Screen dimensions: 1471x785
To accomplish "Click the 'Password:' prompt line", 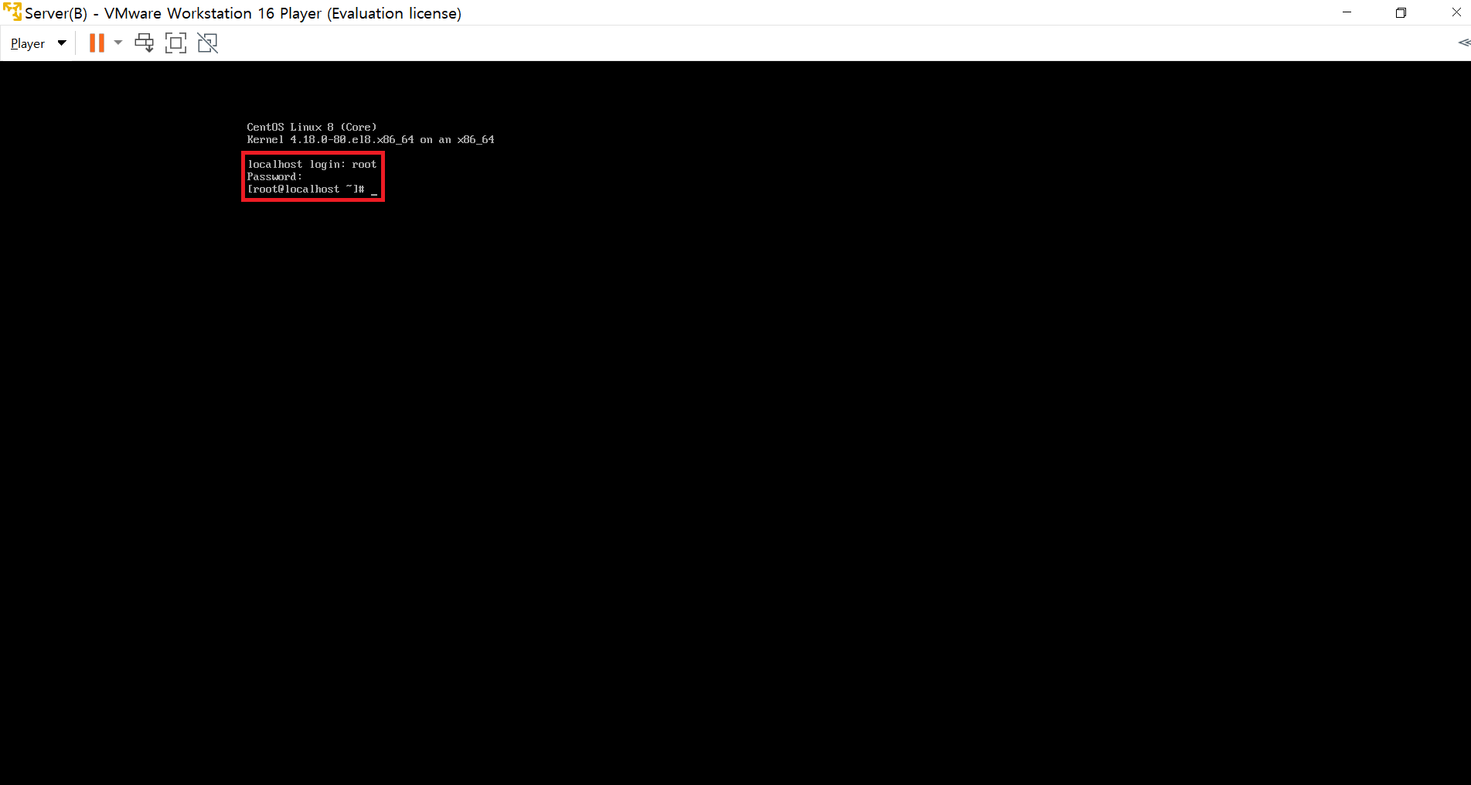I will [274, 176].
